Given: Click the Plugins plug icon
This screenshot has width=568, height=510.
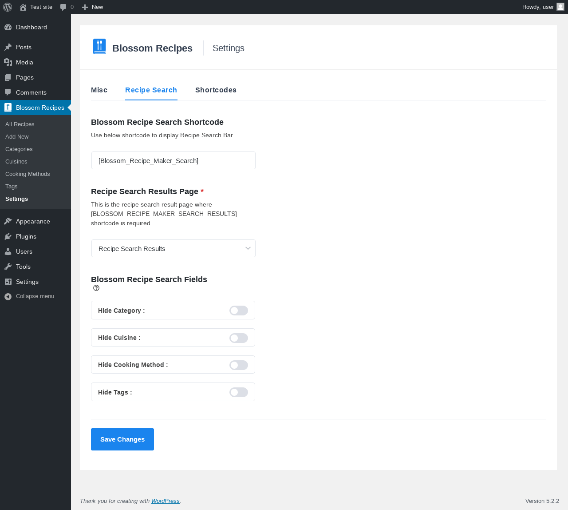Looking at the screenshot, I should click(8, 236).
